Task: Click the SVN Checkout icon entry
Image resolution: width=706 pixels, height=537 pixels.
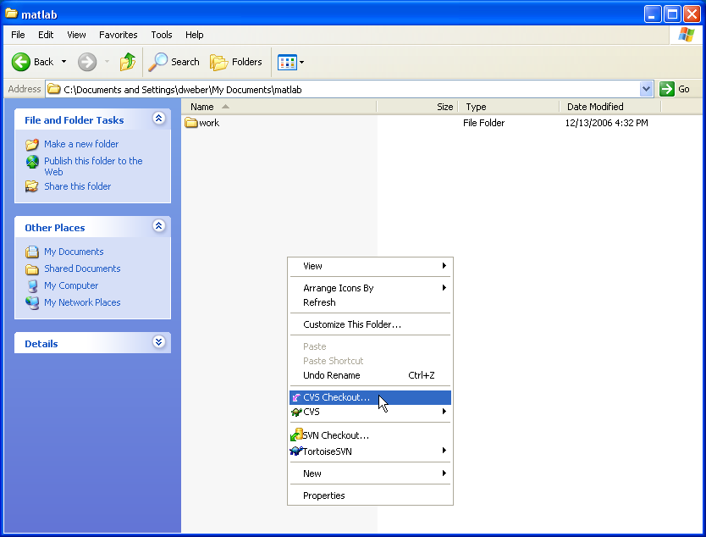Action: tap(335, 435)
